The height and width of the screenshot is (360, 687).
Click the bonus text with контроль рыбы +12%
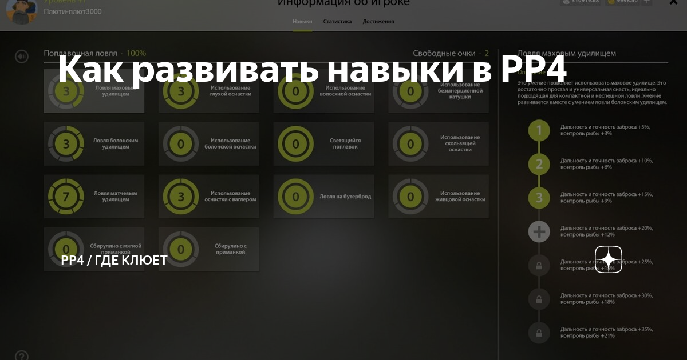pyautogui.click(x=606, y=231)
